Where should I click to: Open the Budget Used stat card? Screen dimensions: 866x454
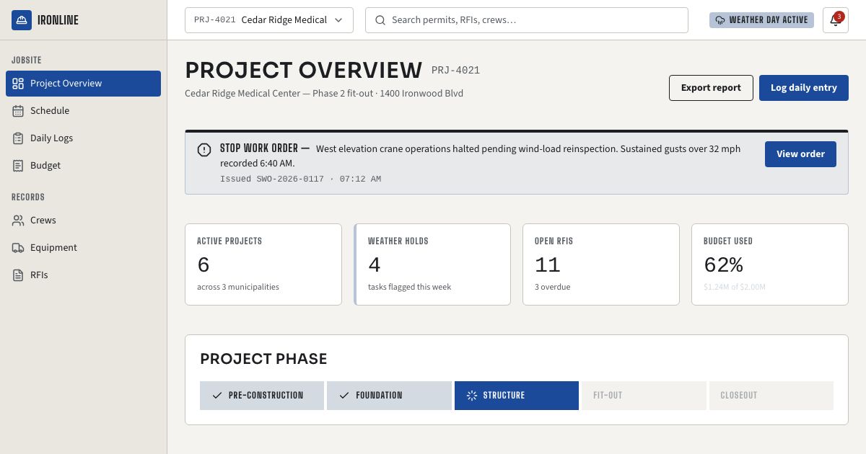pos(770,264)
